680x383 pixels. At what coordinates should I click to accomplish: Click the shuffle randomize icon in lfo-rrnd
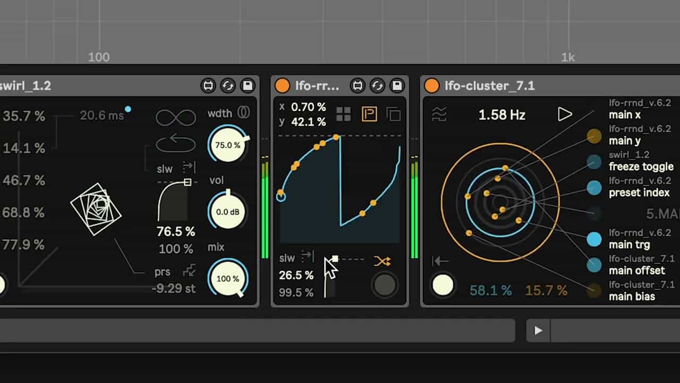click(382, 261)
